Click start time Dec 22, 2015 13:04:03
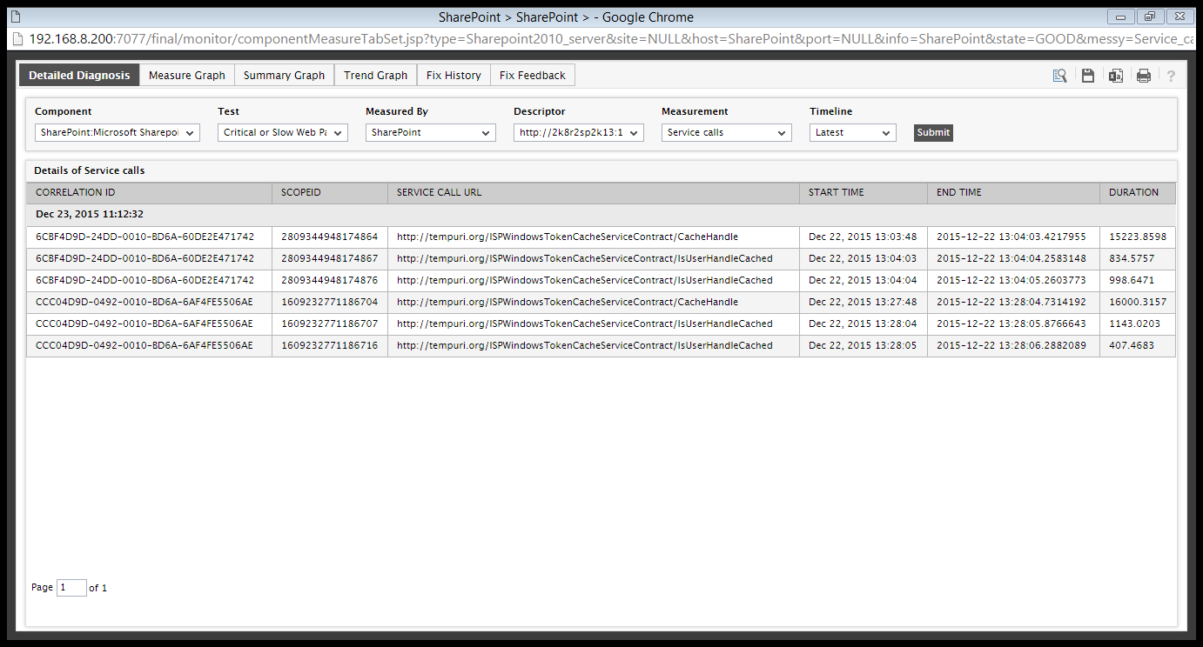 pyautogui.click(x=863, y=258)
